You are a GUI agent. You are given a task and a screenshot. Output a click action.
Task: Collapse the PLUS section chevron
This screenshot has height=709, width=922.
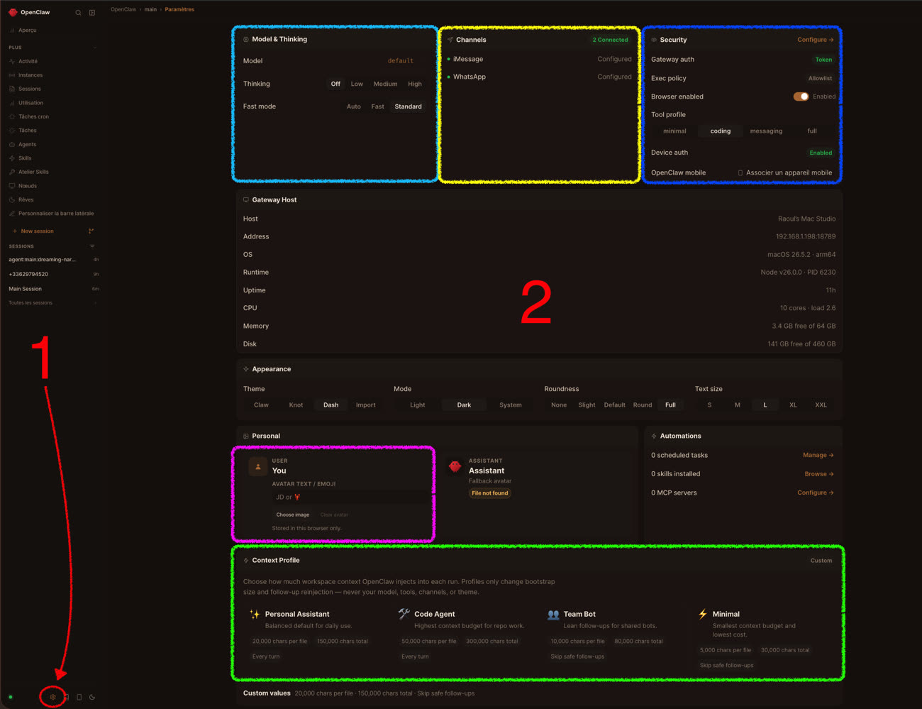point(95,48)
